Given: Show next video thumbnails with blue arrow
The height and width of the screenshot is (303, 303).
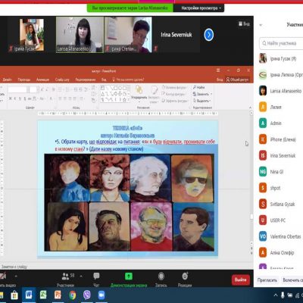Looking at the screenshot, I should (208, 35).
